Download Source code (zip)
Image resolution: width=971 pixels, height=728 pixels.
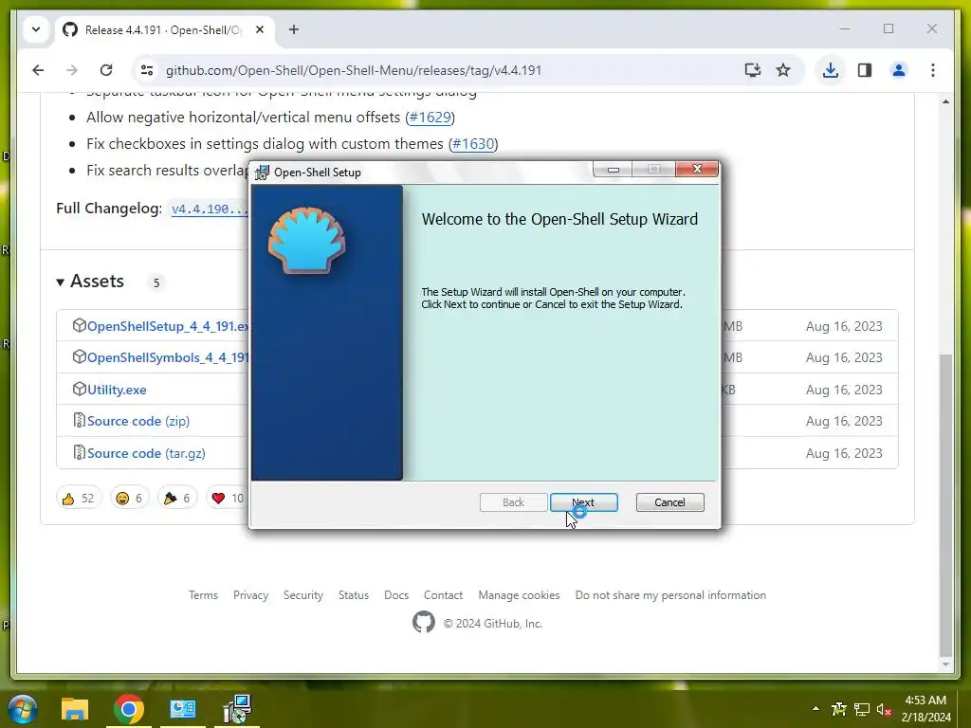[138, 421]
